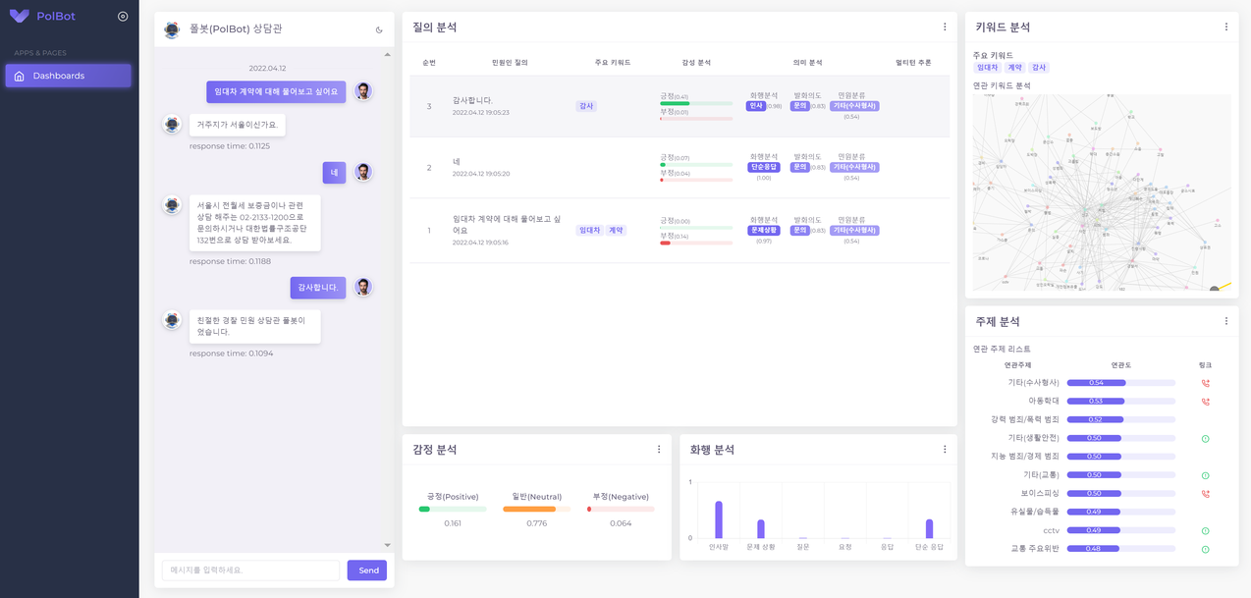1251x598 pixels.
Task: Click the 민원인 질의 column header
Action: click(510, 62)
